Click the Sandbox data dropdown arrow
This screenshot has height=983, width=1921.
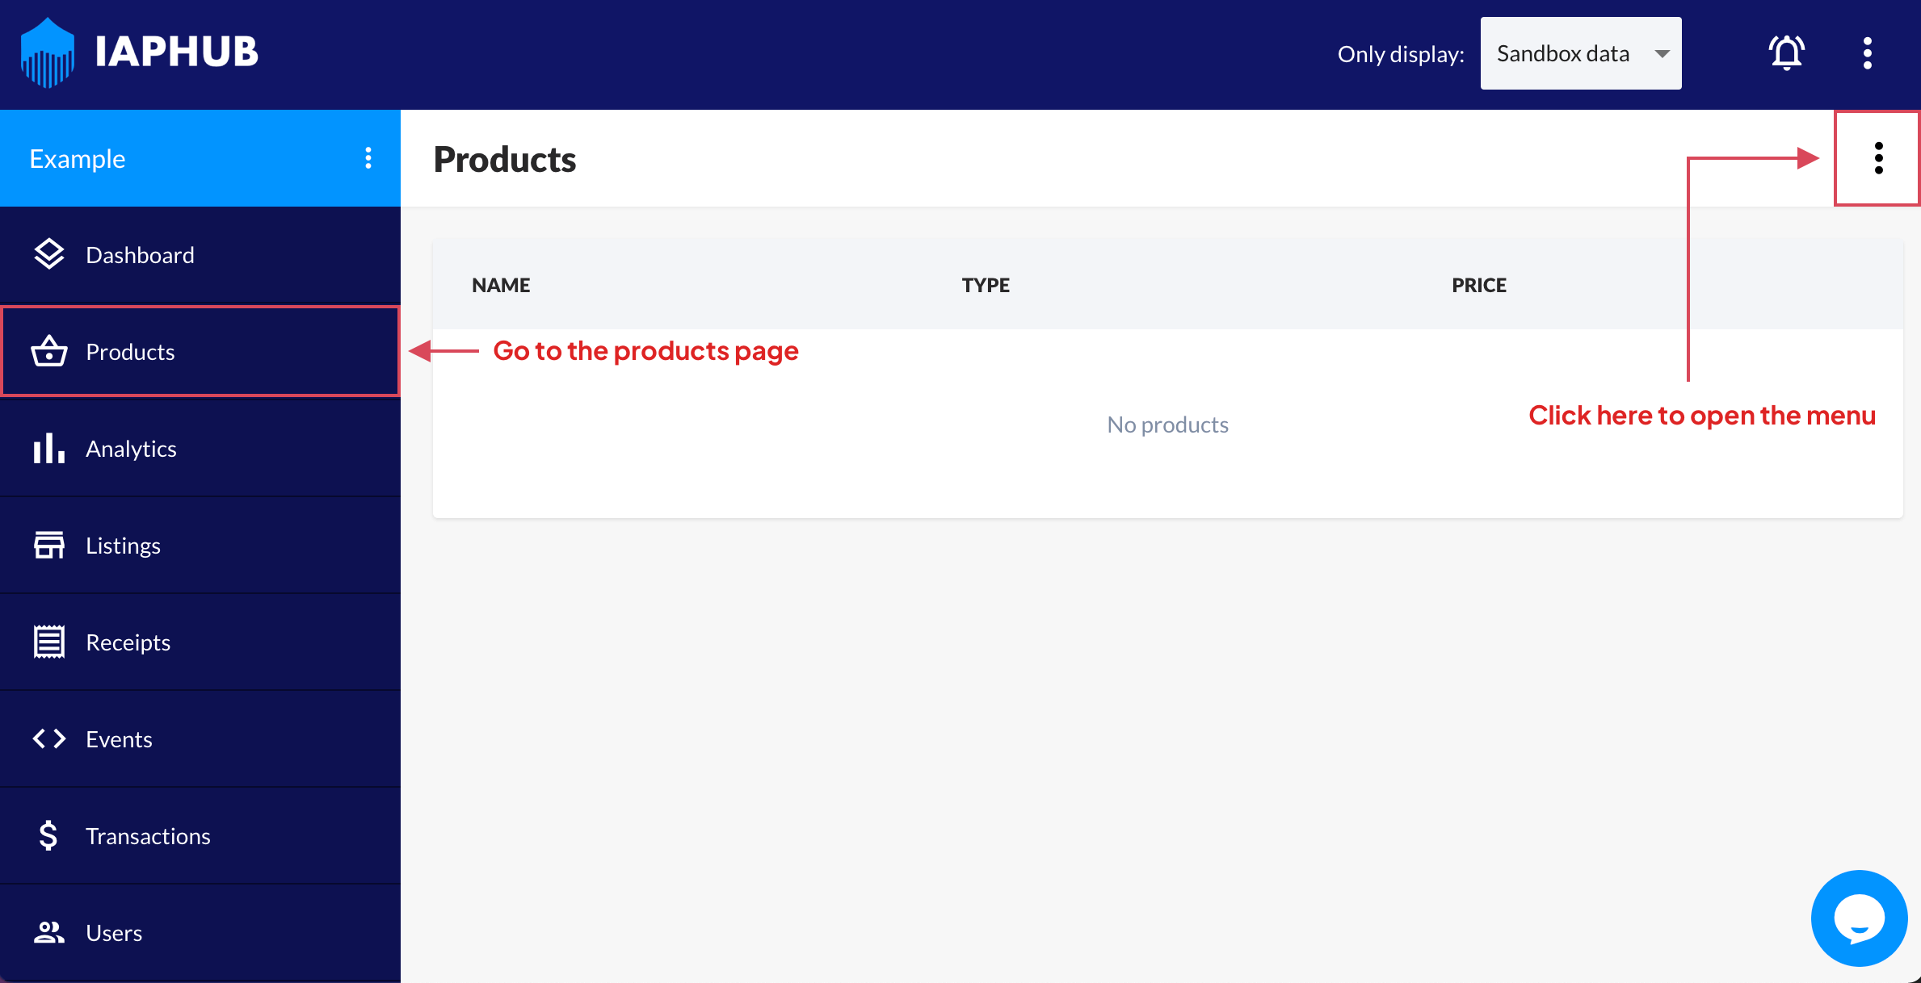[1662, 54]
